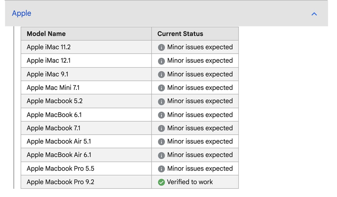The image size is (337, 197).
Task: Click info icon for Apple MacBook 6.1
Action: (x=161, y=115)
